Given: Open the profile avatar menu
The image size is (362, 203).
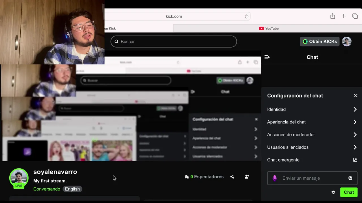Looking at the screenshot, I should click(x=346, y=41).
